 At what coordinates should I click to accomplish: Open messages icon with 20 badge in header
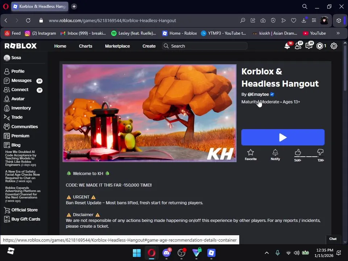click(x=309, y=46)
